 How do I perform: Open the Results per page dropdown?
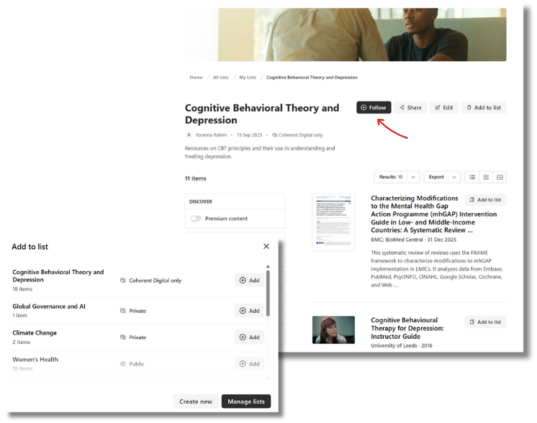click(x=397, y=177)
